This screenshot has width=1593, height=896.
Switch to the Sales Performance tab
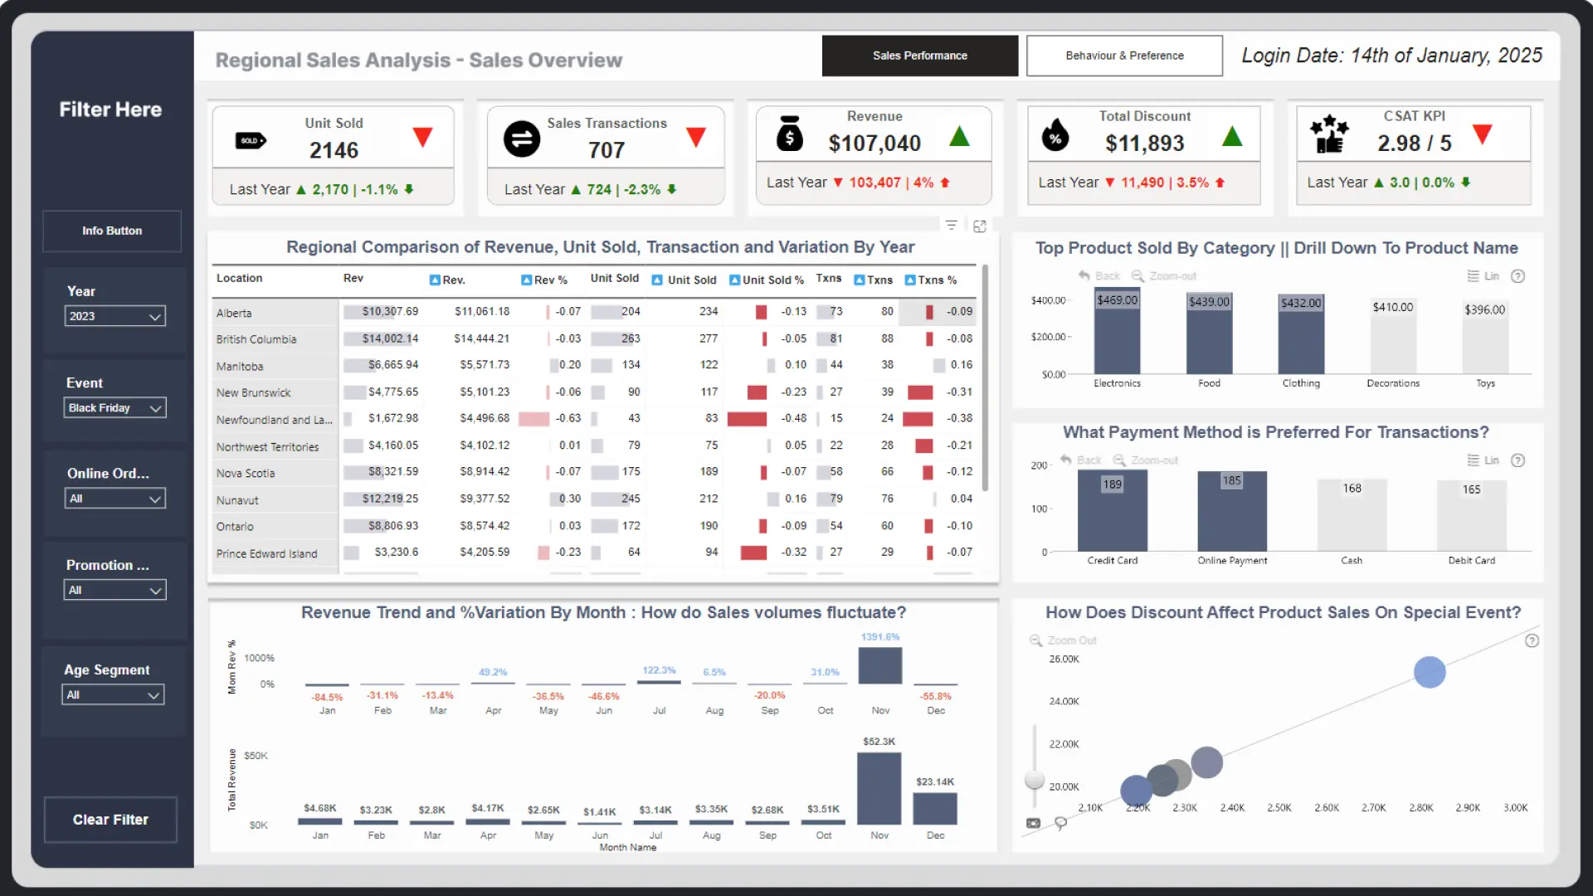pos(919,56)
